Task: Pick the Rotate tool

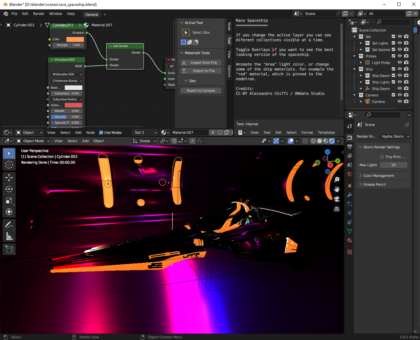Action: pyautogui.click(x=9, y=189)
